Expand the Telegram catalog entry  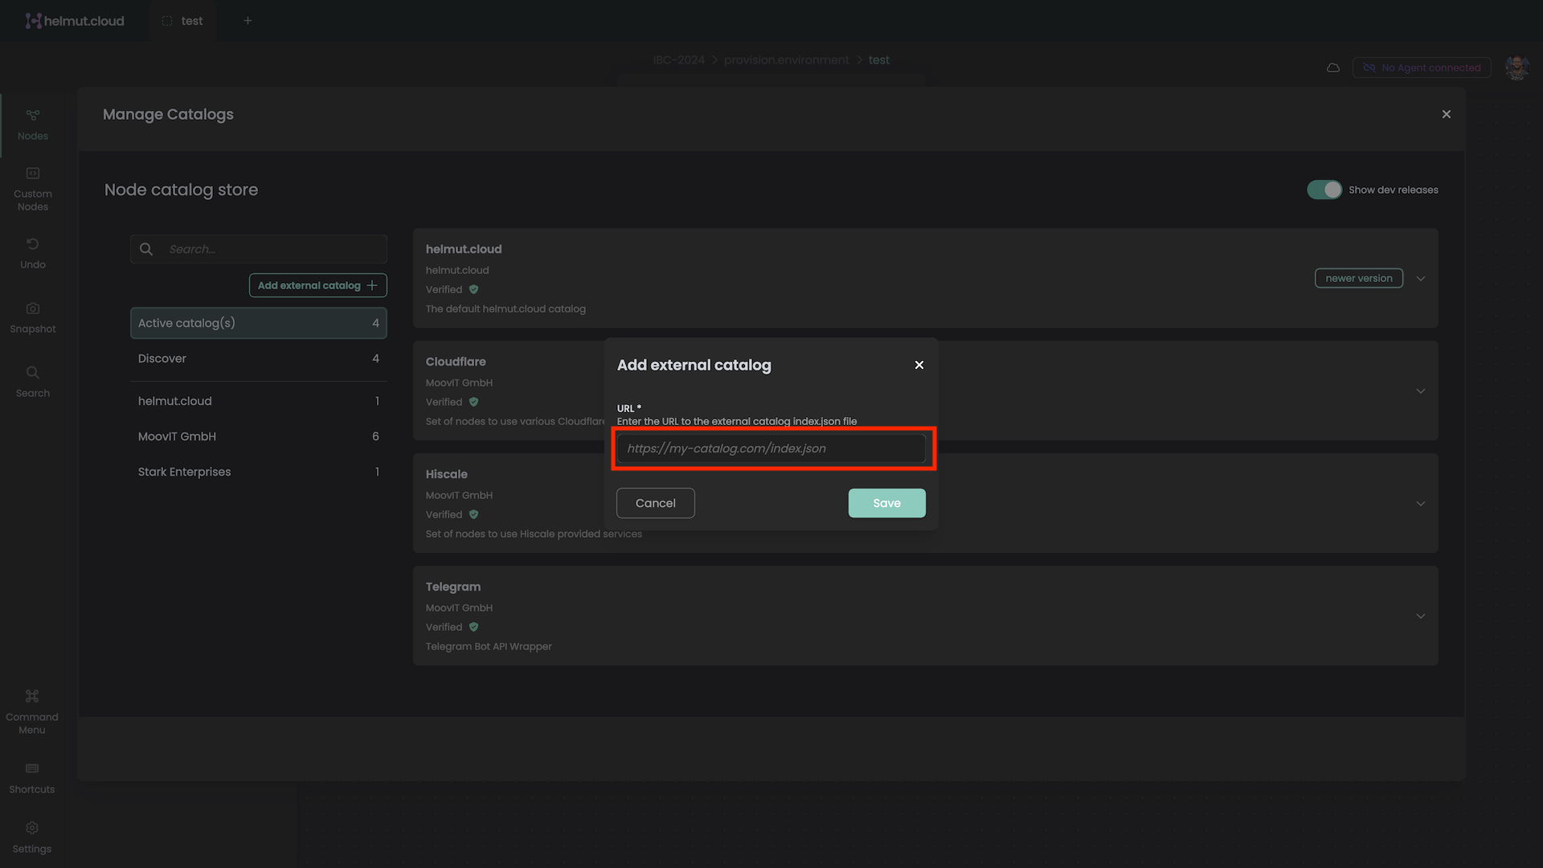point(1420,616)
